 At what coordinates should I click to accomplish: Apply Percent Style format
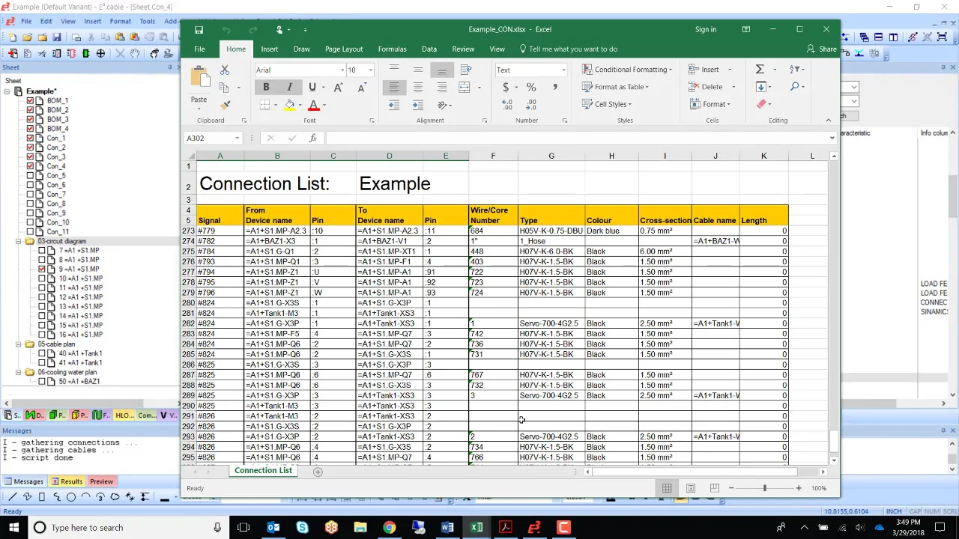click(x=531, y=88)
